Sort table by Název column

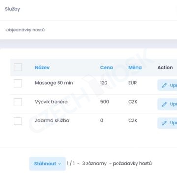tap(42, 67)
